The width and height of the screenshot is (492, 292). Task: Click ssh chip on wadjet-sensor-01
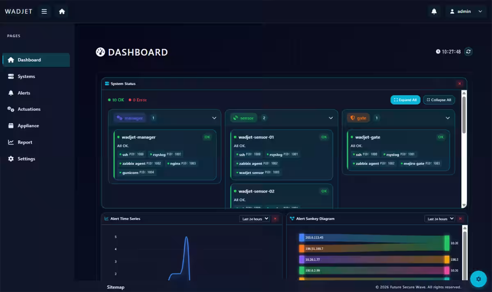249,154
